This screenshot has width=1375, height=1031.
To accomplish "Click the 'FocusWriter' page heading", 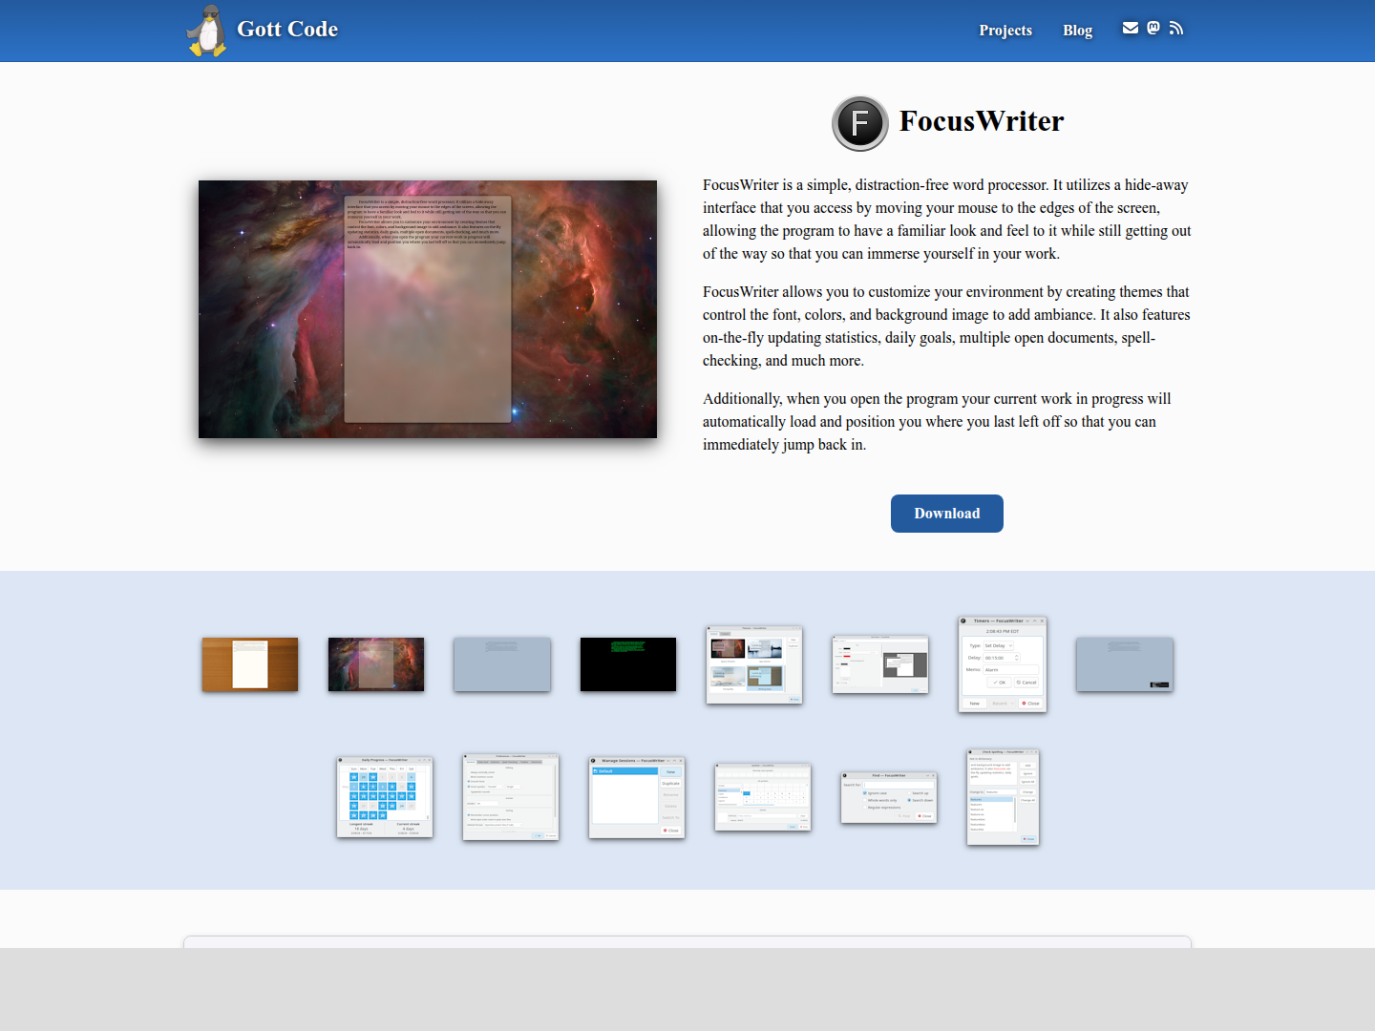I will [982, 121].
